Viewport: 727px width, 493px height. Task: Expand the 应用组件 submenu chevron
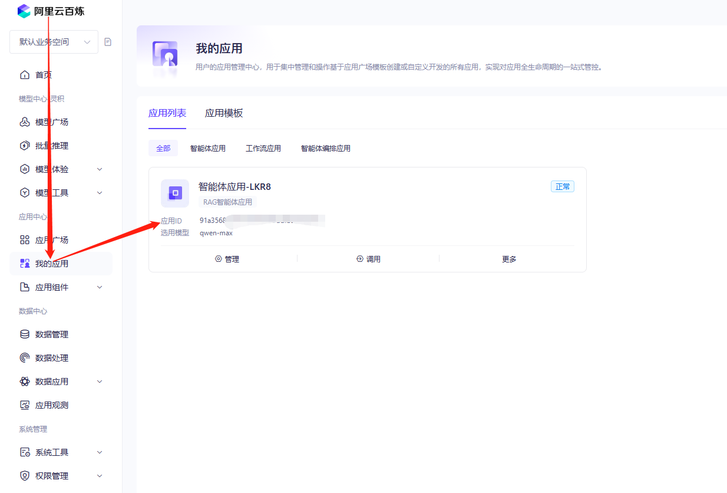(x=100, y=287)
